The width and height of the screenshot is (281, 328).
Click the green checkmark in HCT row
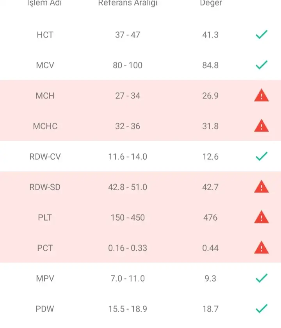[261, 34]
